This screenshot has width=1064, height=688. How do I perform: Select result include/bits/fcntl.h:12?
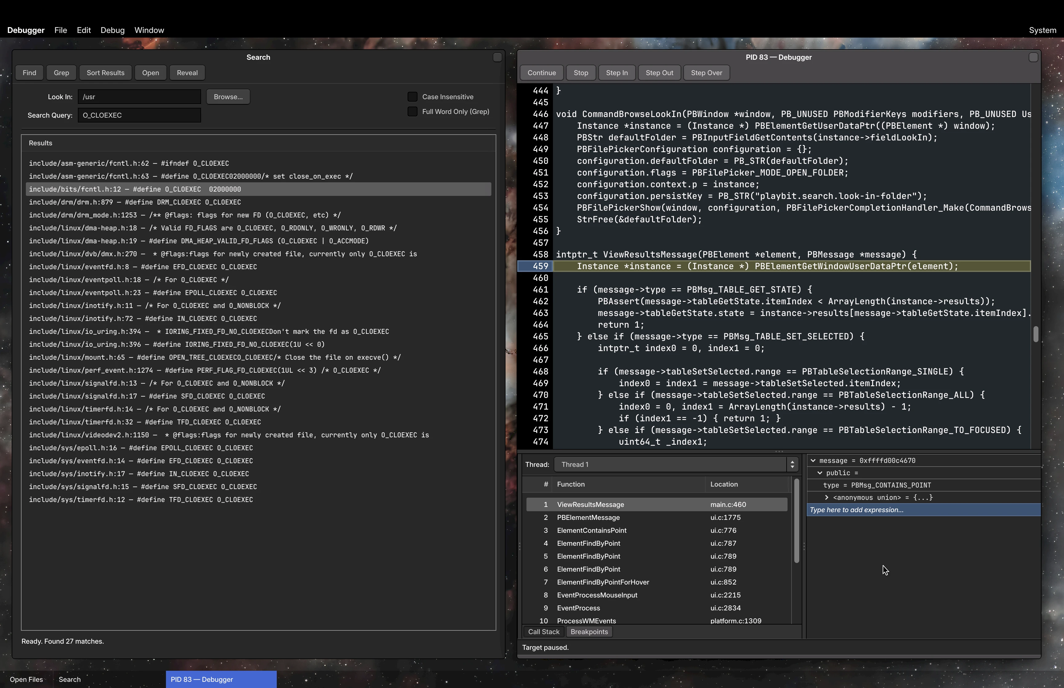coord(259,189)
